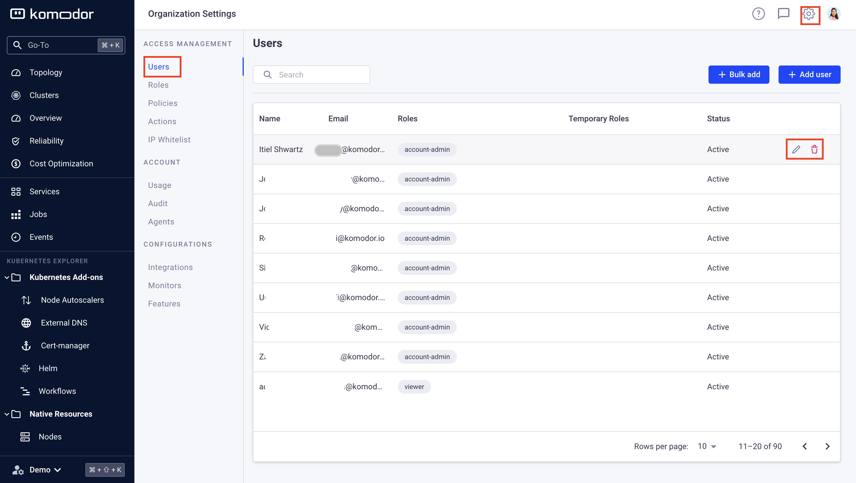Screen dimensions: 856x483
Task: Delete Itiel Shwartz using trash icon
Action: (814, 149)
